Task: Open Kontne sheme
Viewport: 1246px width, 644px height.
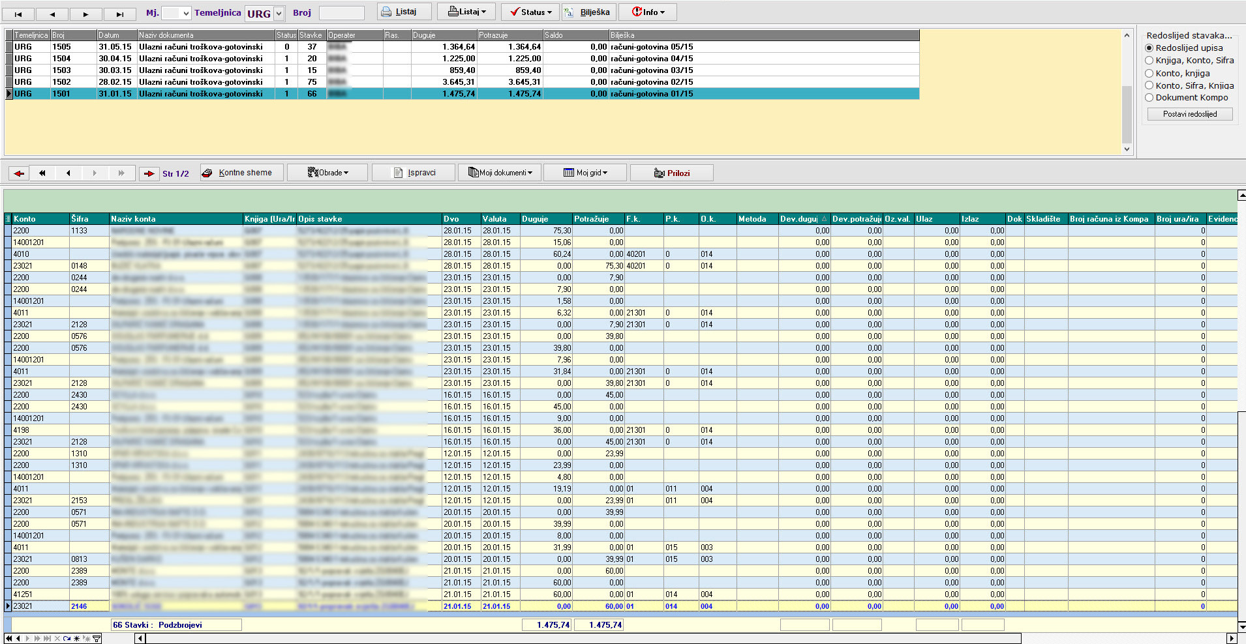Action: click(243, 173)
